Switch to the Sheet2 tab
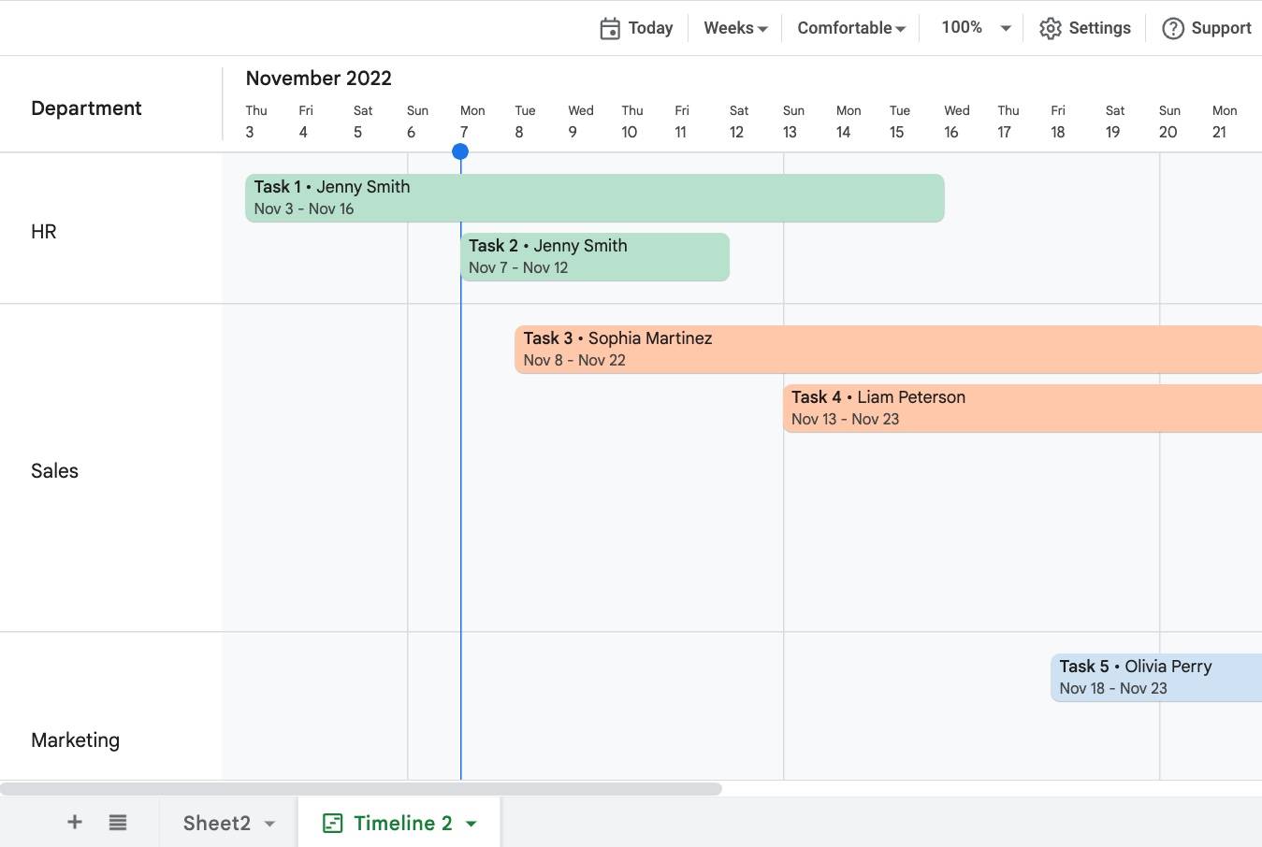This screenshot has width=1262, height=847. 217,823
